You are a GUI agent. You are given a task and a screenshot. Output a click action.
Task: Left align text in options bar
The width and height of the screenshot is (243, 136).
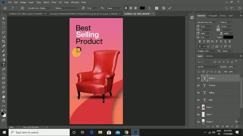126,8
